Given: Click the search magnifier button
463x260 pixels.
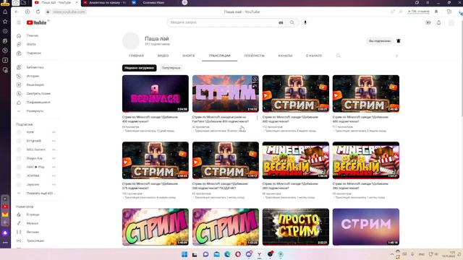Looking at the screenshot, I should (292, 22).
